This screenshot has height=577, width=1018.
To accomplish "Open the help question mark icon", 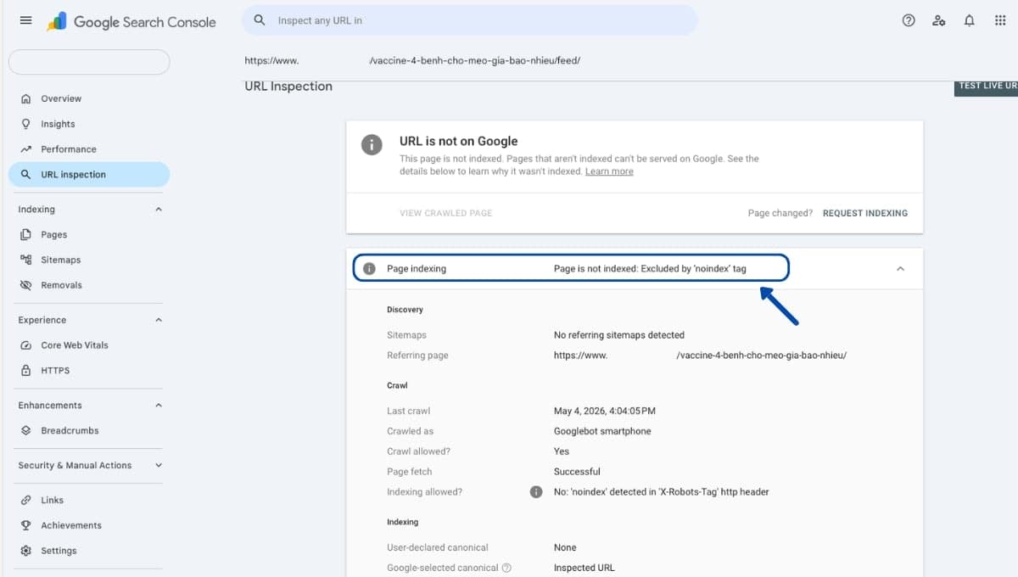I will point(909,20).
